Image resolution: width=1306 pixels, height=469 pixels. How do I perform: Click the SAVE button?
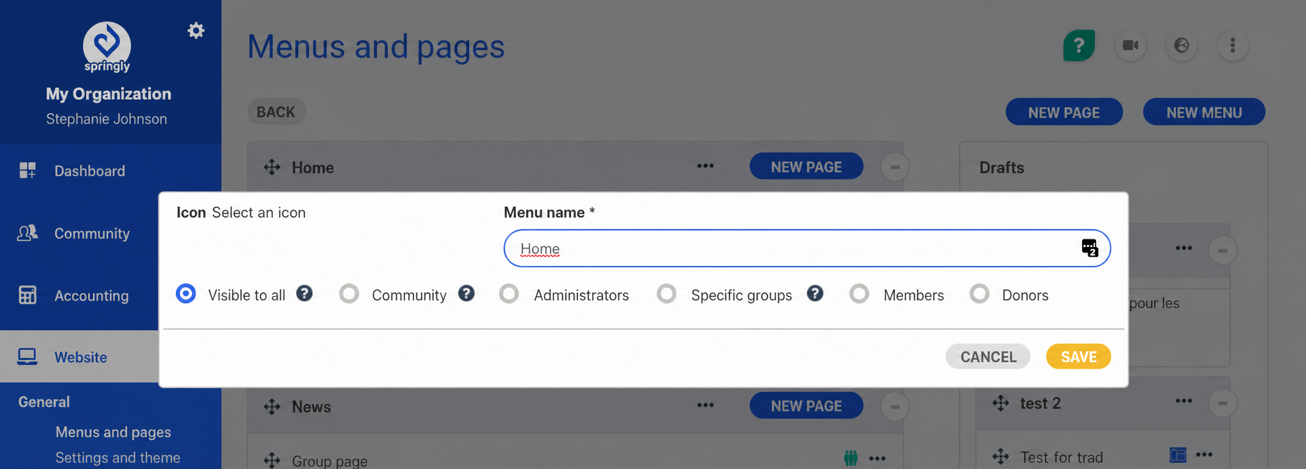[x=1078, y=357]
